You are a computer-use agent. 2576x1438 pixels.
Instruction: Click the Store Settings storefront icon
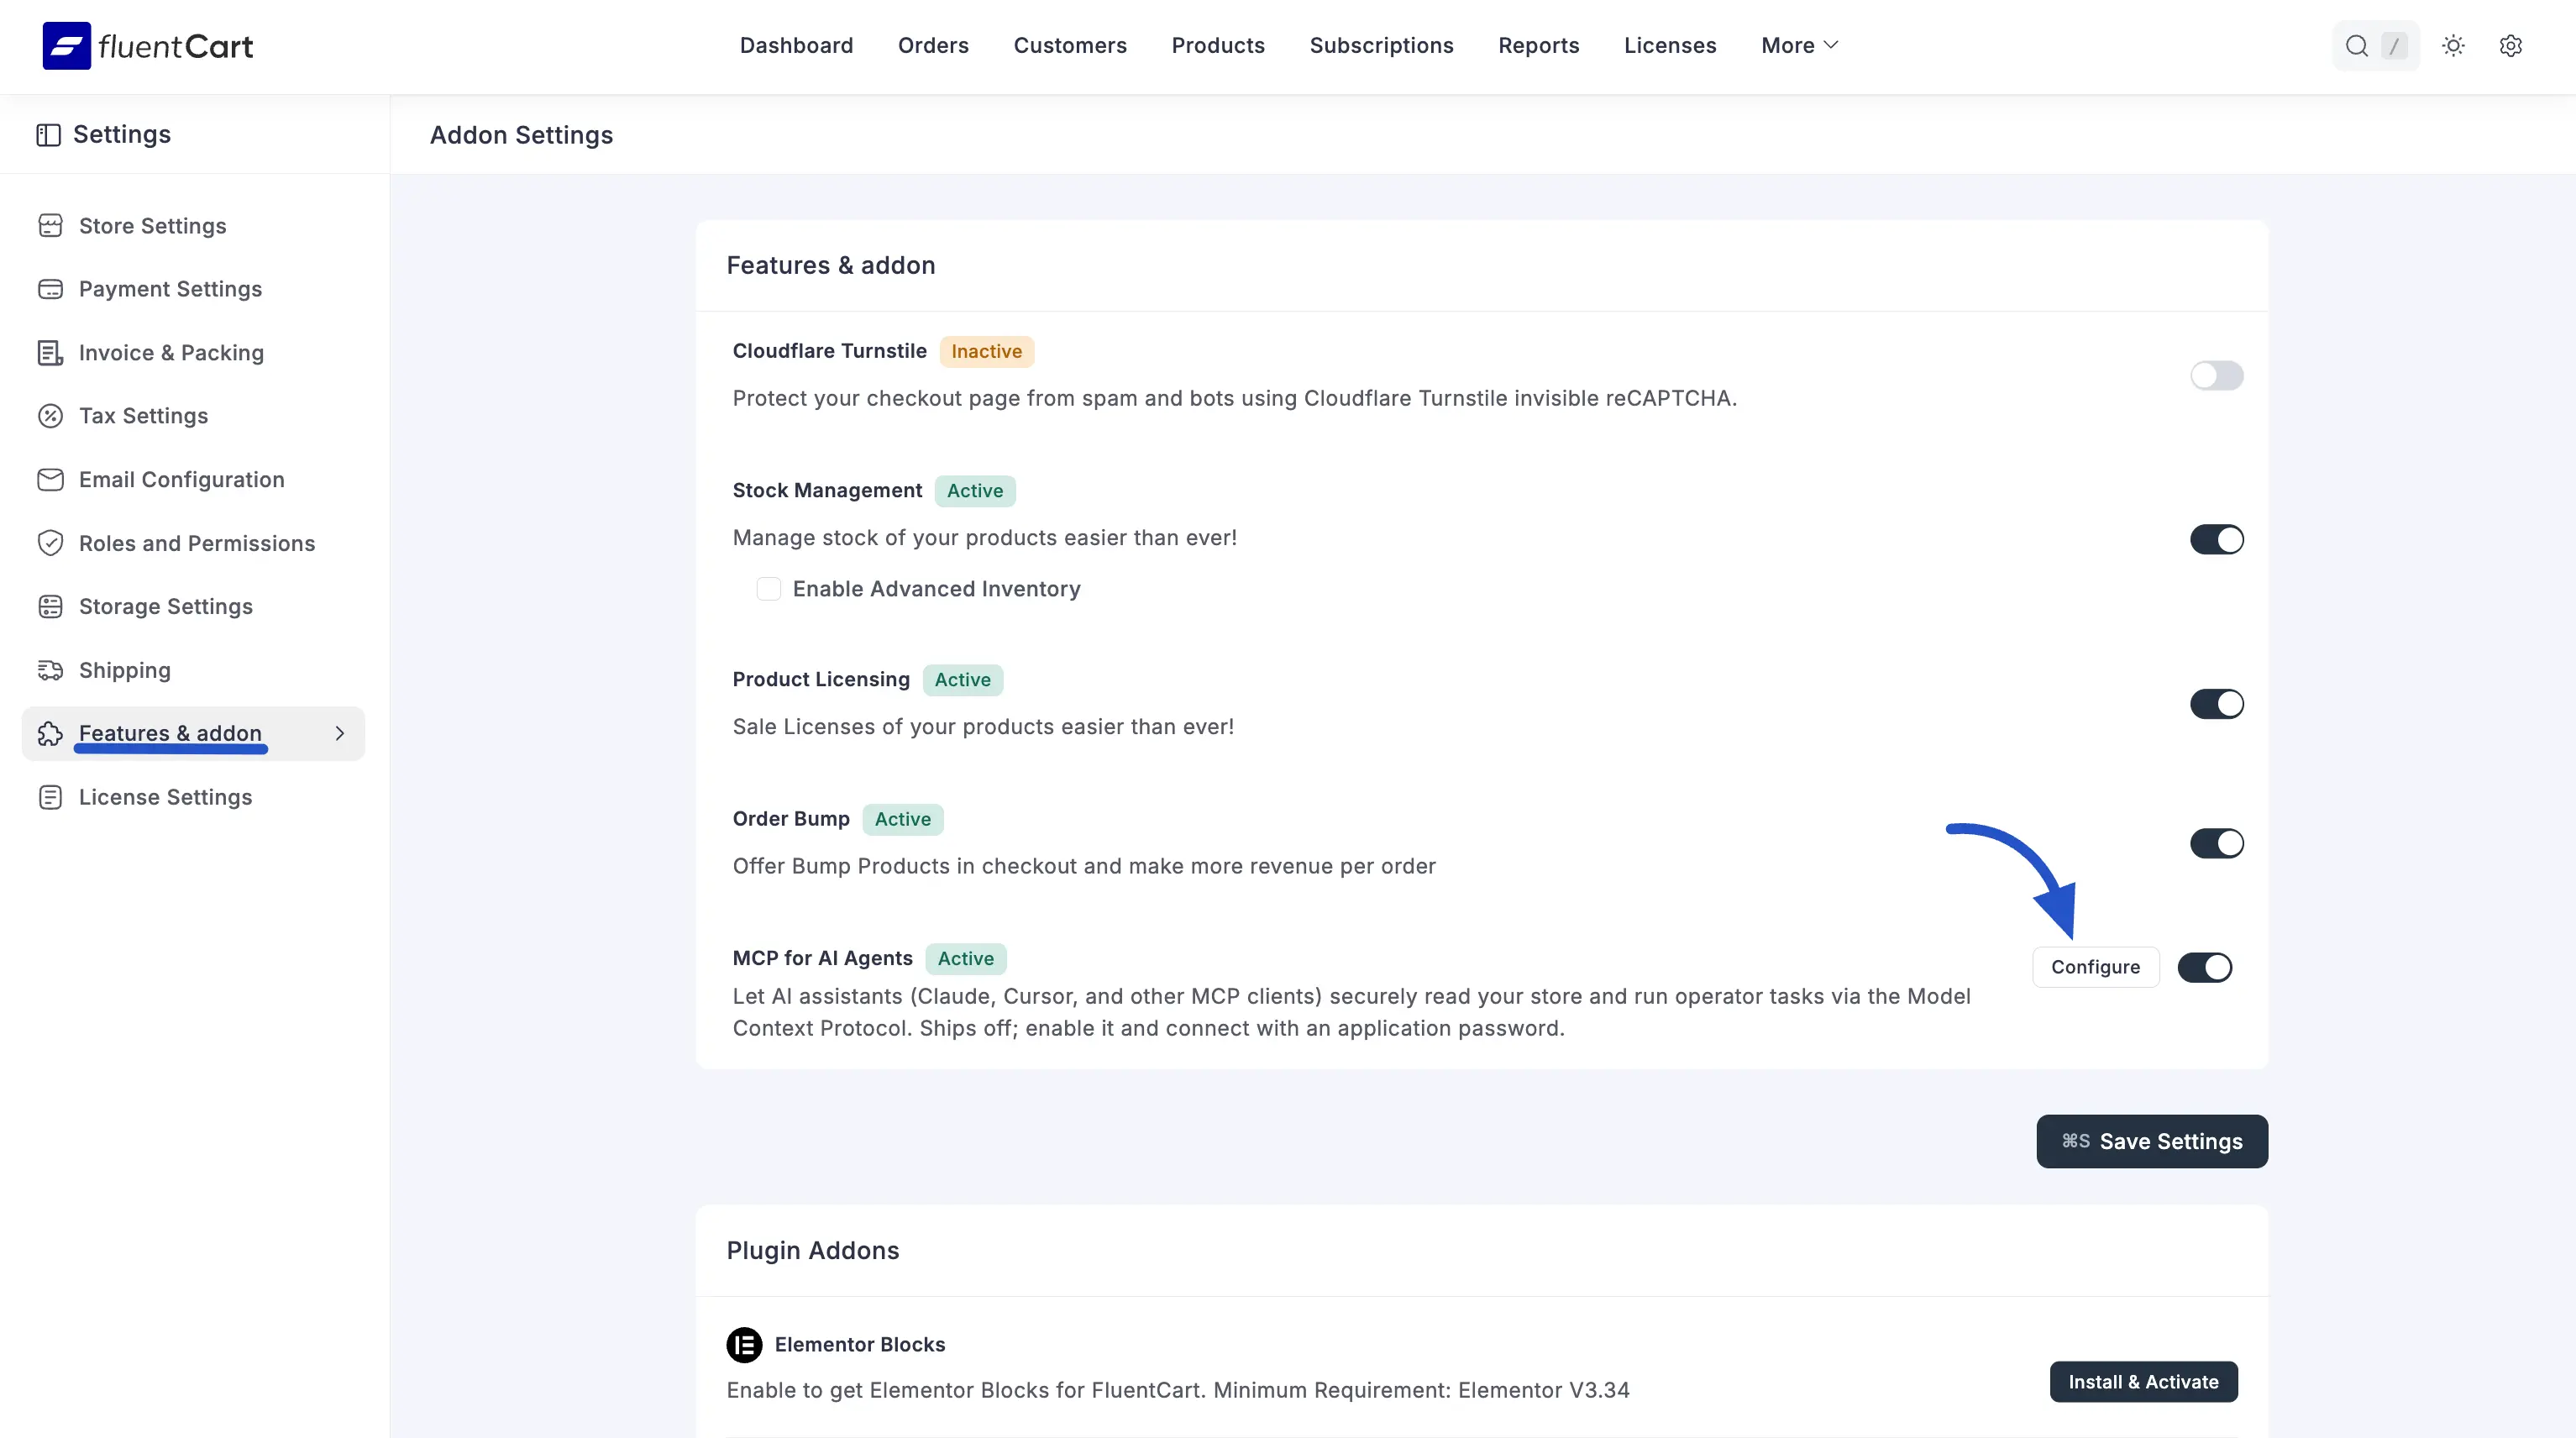tap(50, 226)
